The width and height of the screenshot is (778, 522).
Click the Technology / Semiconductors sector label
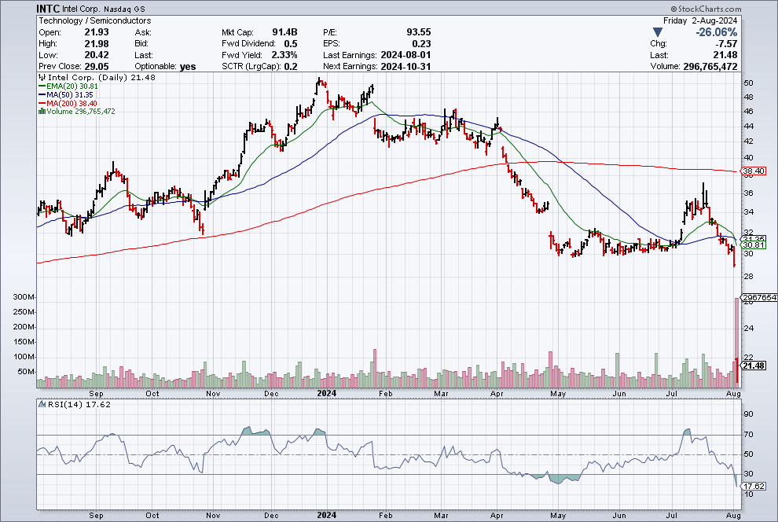[x=95, y=20]
